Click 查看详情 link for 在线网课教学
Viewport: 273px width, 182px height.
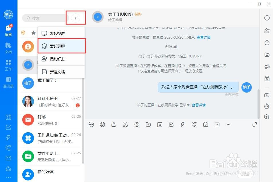(199, 105)
